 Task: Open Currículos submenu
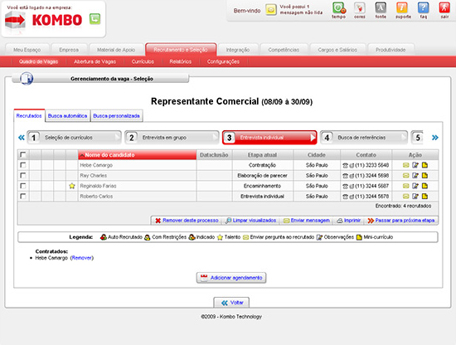(143, 61)
